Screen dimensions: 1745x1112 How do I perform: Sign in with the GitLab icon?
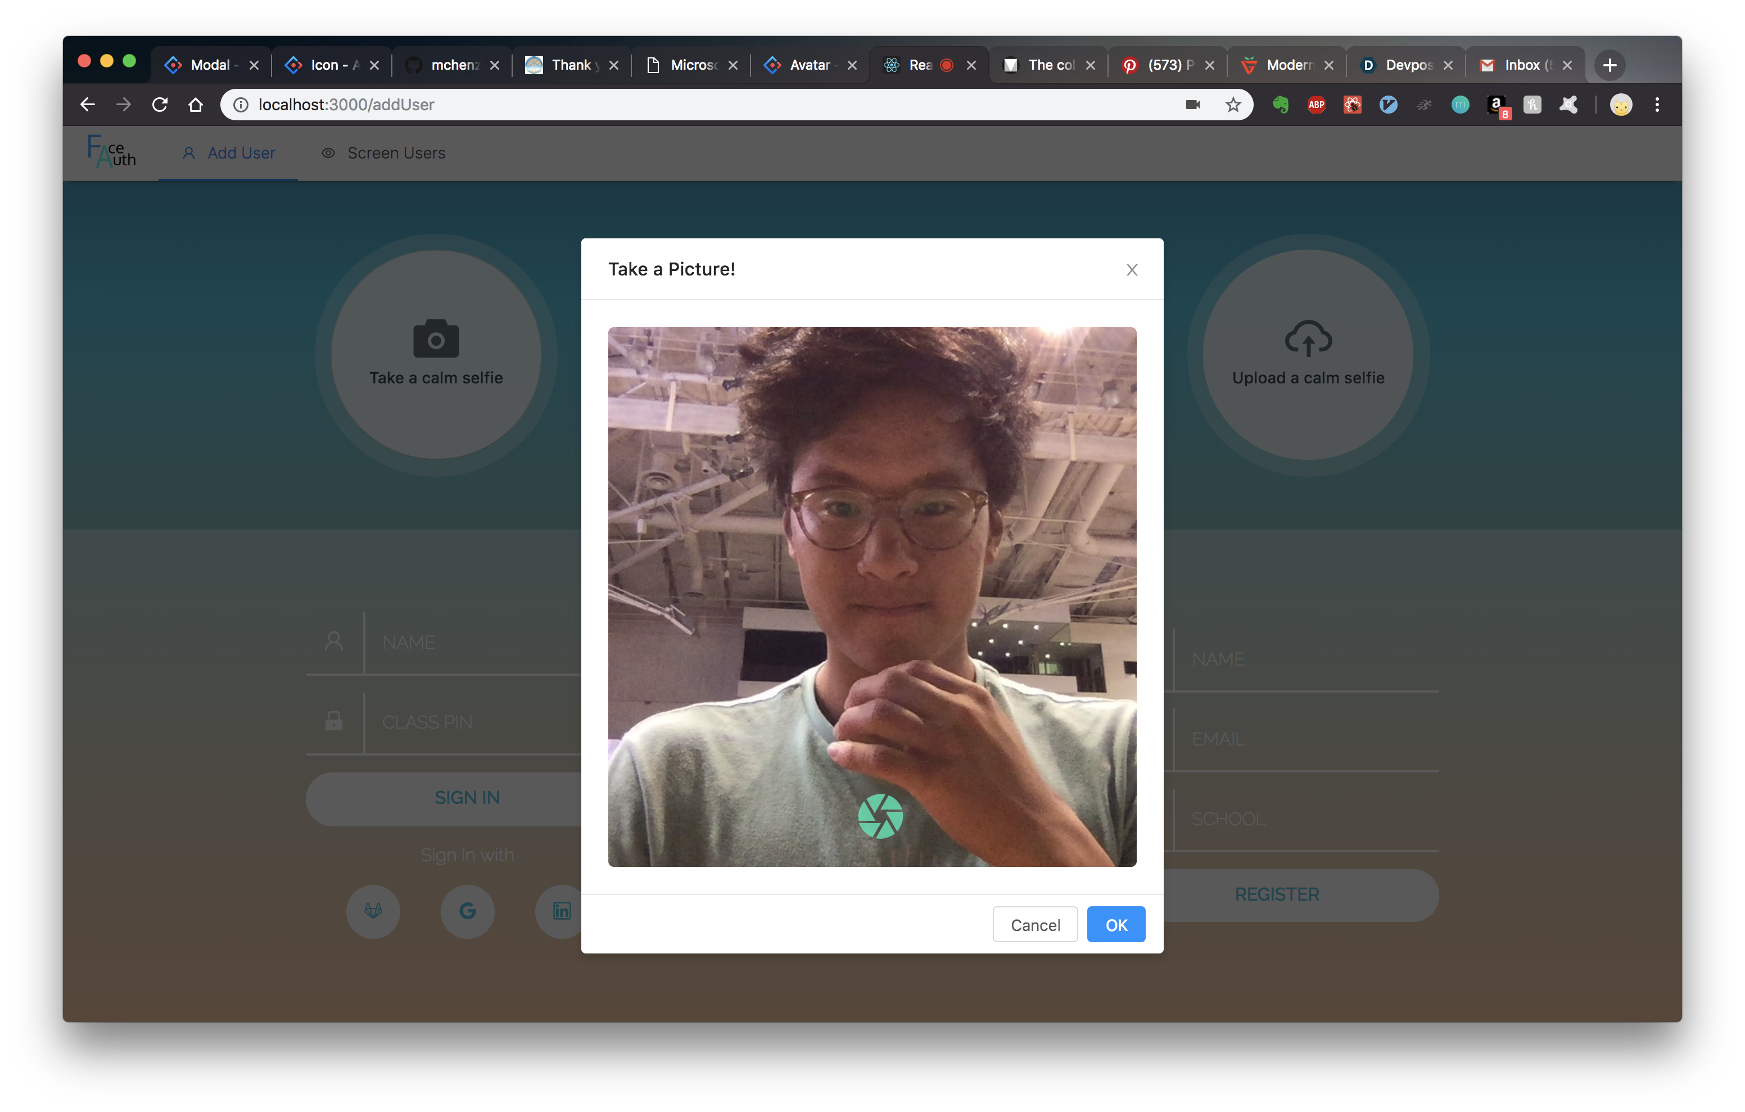pos(373,911)
